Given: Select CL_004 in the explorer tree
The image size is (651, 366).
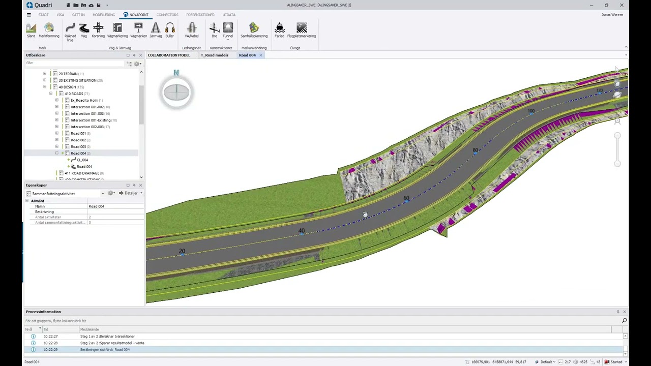Looking at the screenshot, I should pyautogui.click(x=82, y=160).
